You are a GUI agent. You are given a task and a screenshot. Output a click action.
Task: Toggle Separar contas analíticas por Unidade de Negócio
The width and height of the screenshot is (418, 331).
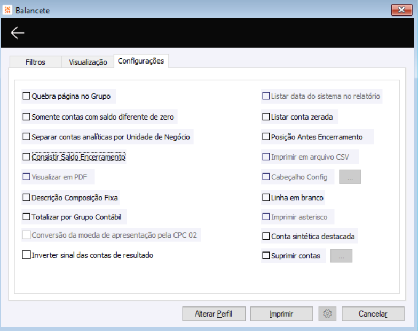(x=26, y=137)
